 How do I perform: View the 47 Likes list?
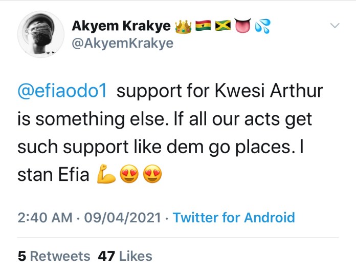[x=125, y=256]
